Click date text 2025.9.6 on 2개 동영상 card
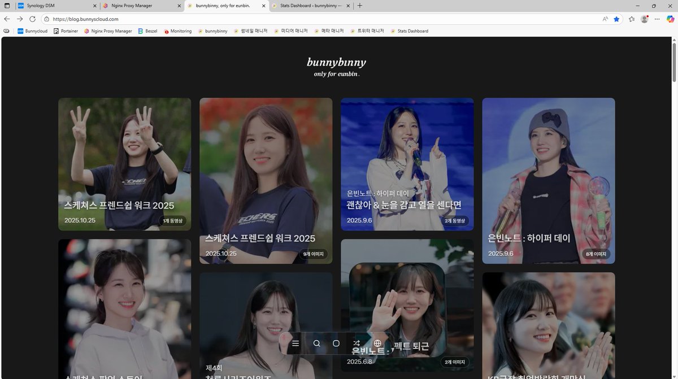Viewport: 678px width, 379px height. (x=359, y=220)
